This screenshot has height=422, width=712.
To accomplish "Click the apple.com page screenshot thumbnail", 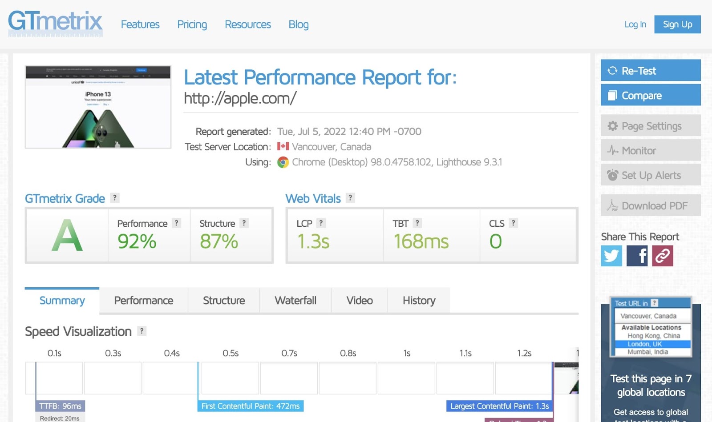I will [98, 107].
